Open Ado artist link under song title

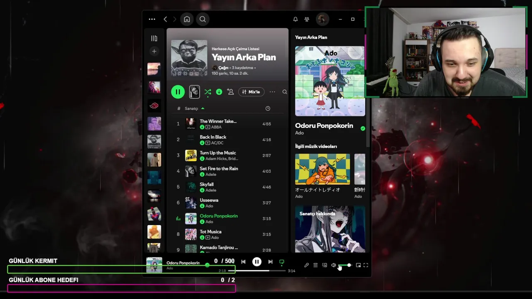(299, 133)
